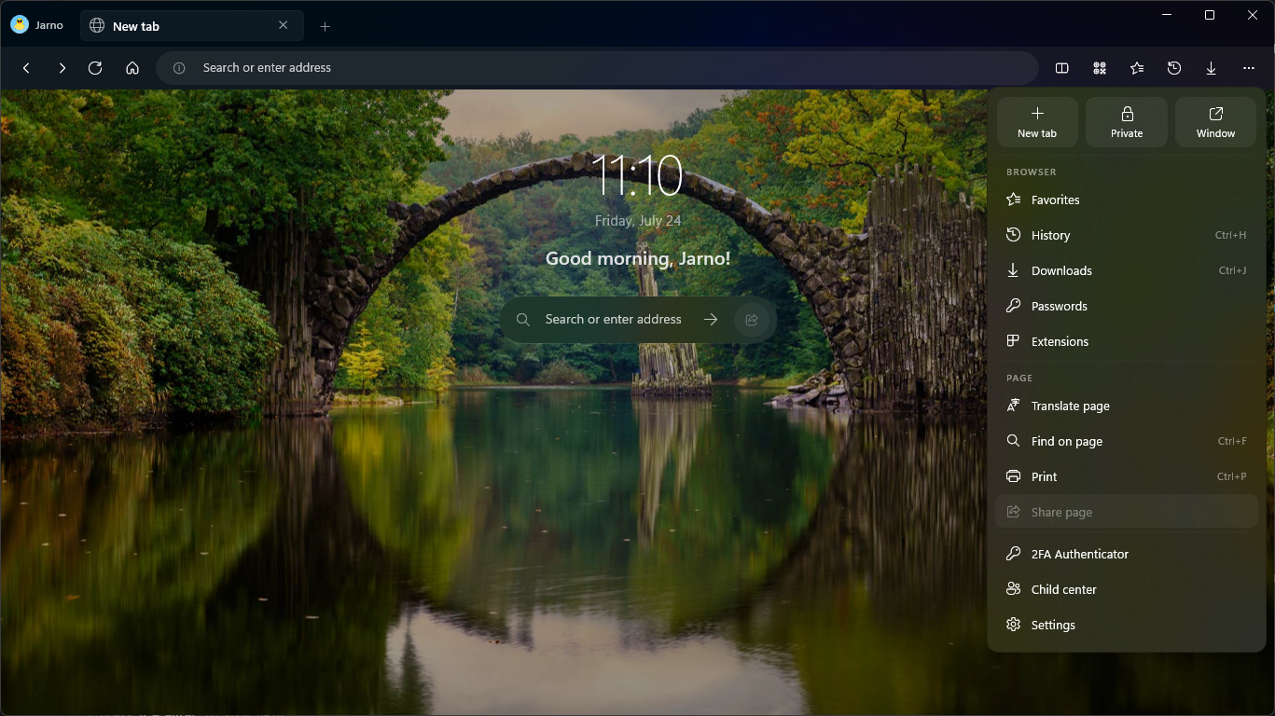Open the favorites star toolbar icon
The width and height of the screenshot is (1275, 716).
[x=1137, y=68]
